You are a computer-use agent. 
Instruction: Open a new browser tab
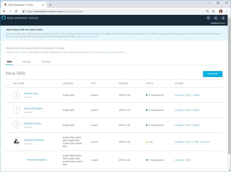(x=50, y=5)
